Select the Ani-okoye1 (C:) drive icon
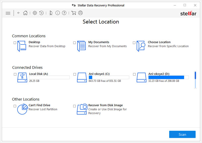The image size is (202, 143). pyautogui.click(x=82, y=78)
